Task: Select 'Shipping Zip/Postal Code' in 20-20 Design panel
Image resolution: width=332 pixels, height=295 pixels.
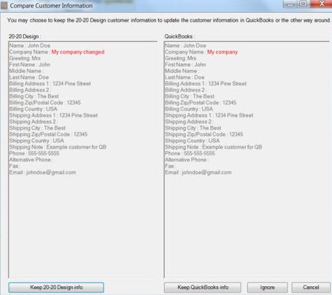Action: [x=48, y=134]
